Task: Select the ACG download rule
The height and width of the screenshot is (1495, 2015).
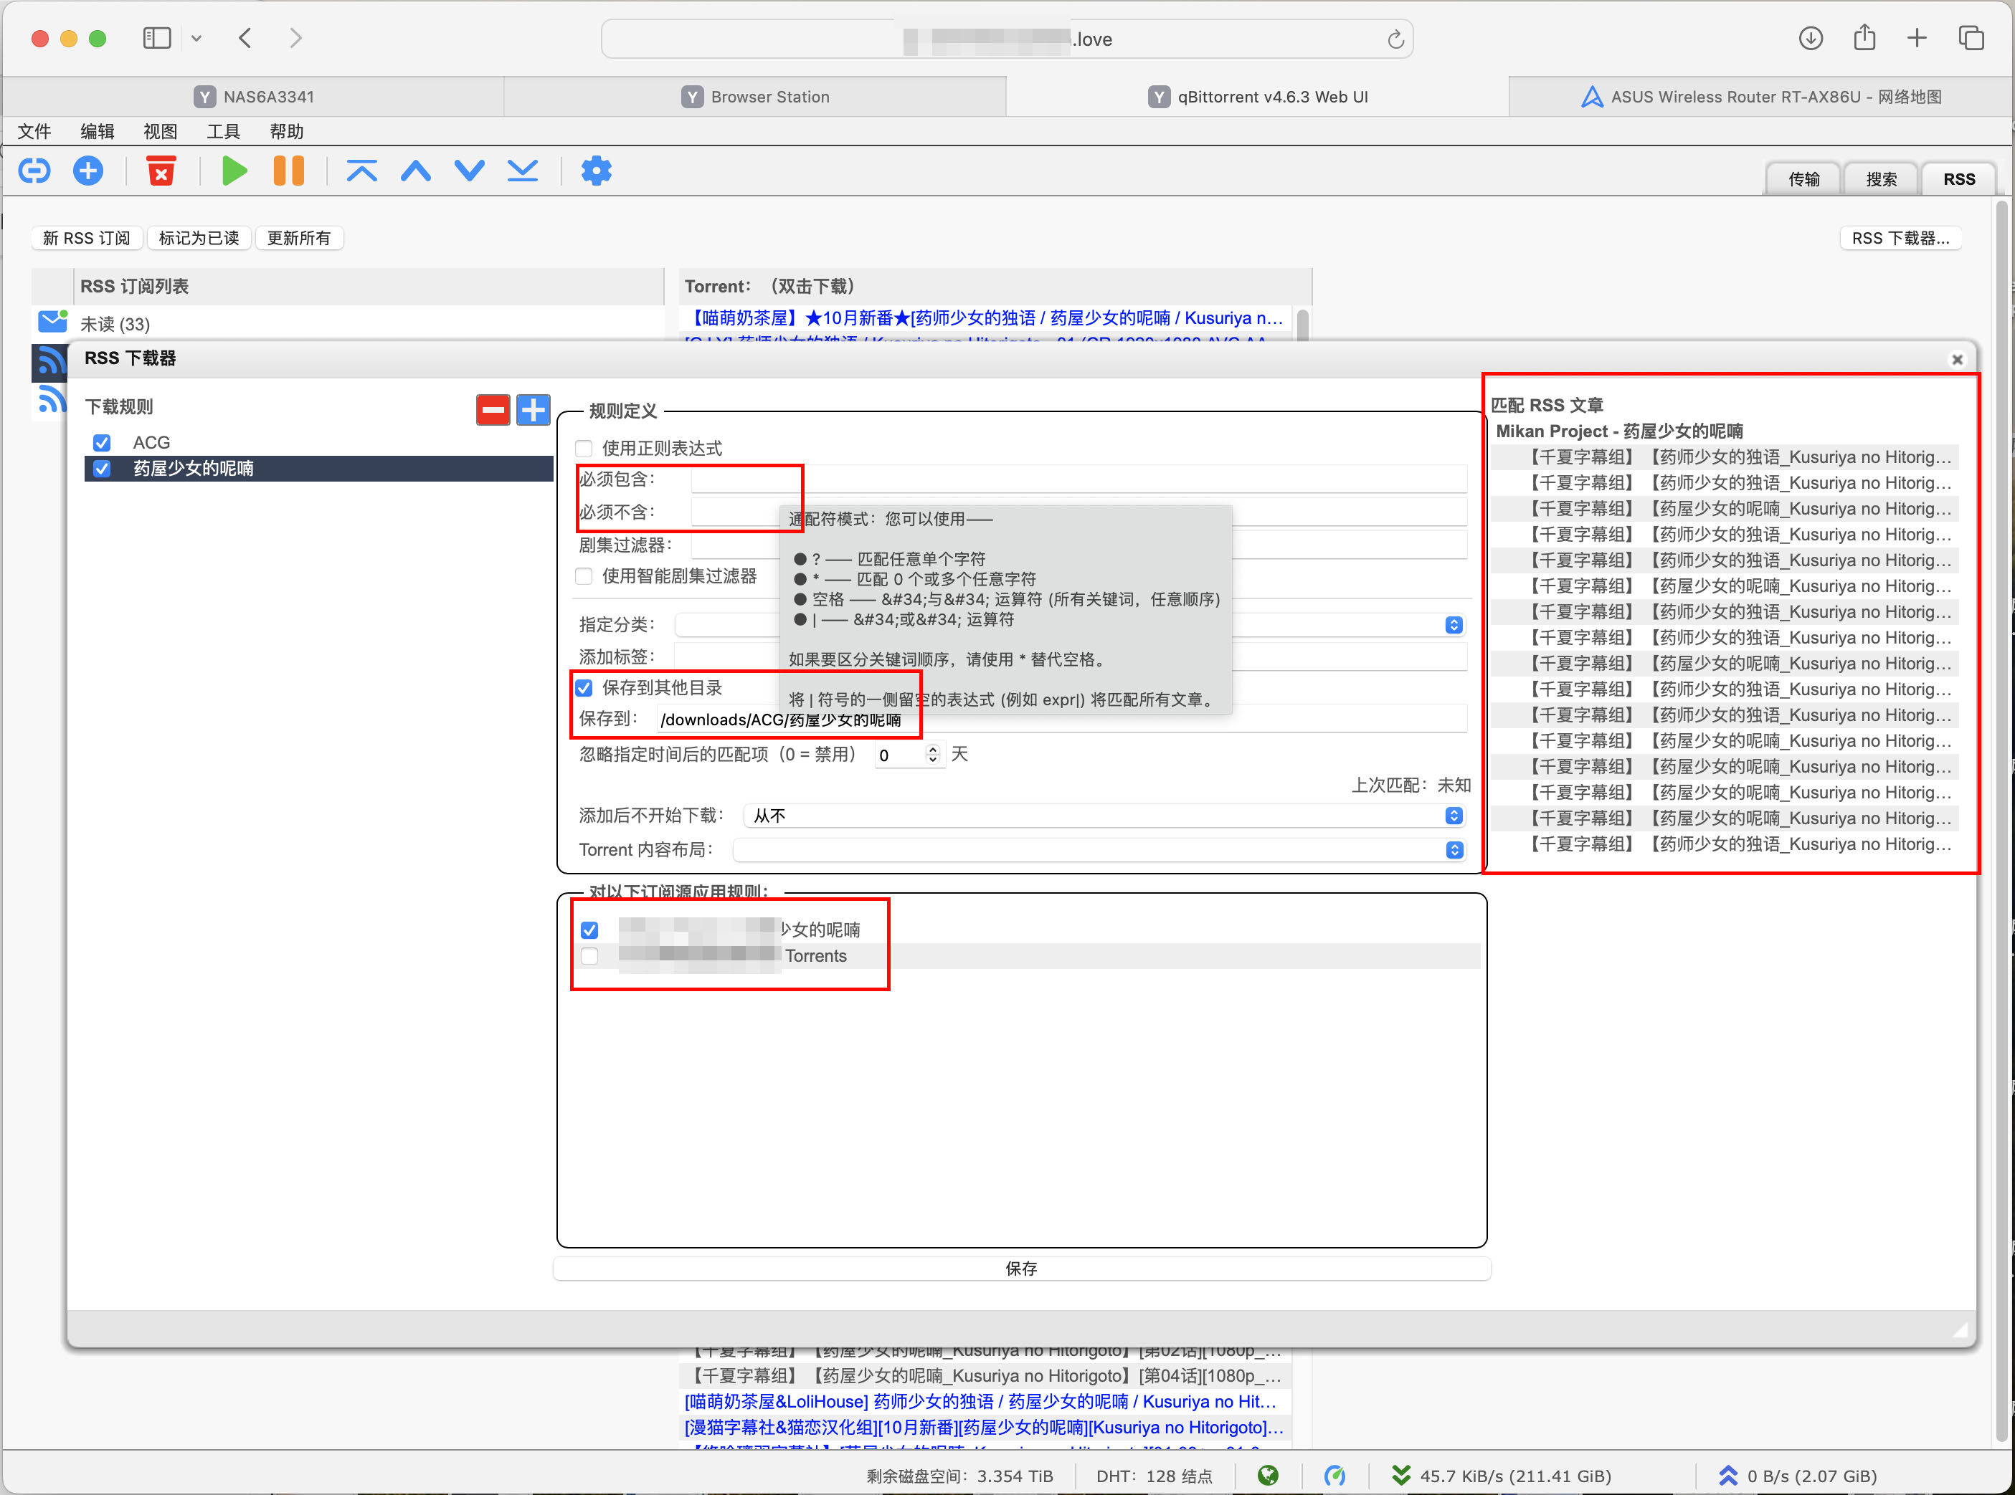Action: point(318,442)
